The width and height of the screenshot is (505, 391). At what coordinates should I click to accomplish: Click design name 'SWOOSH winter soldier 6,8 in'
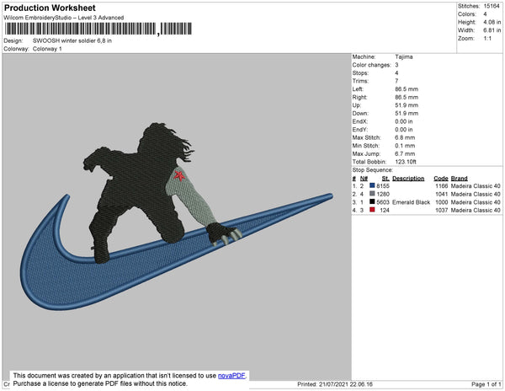click(x=72, y=41)
